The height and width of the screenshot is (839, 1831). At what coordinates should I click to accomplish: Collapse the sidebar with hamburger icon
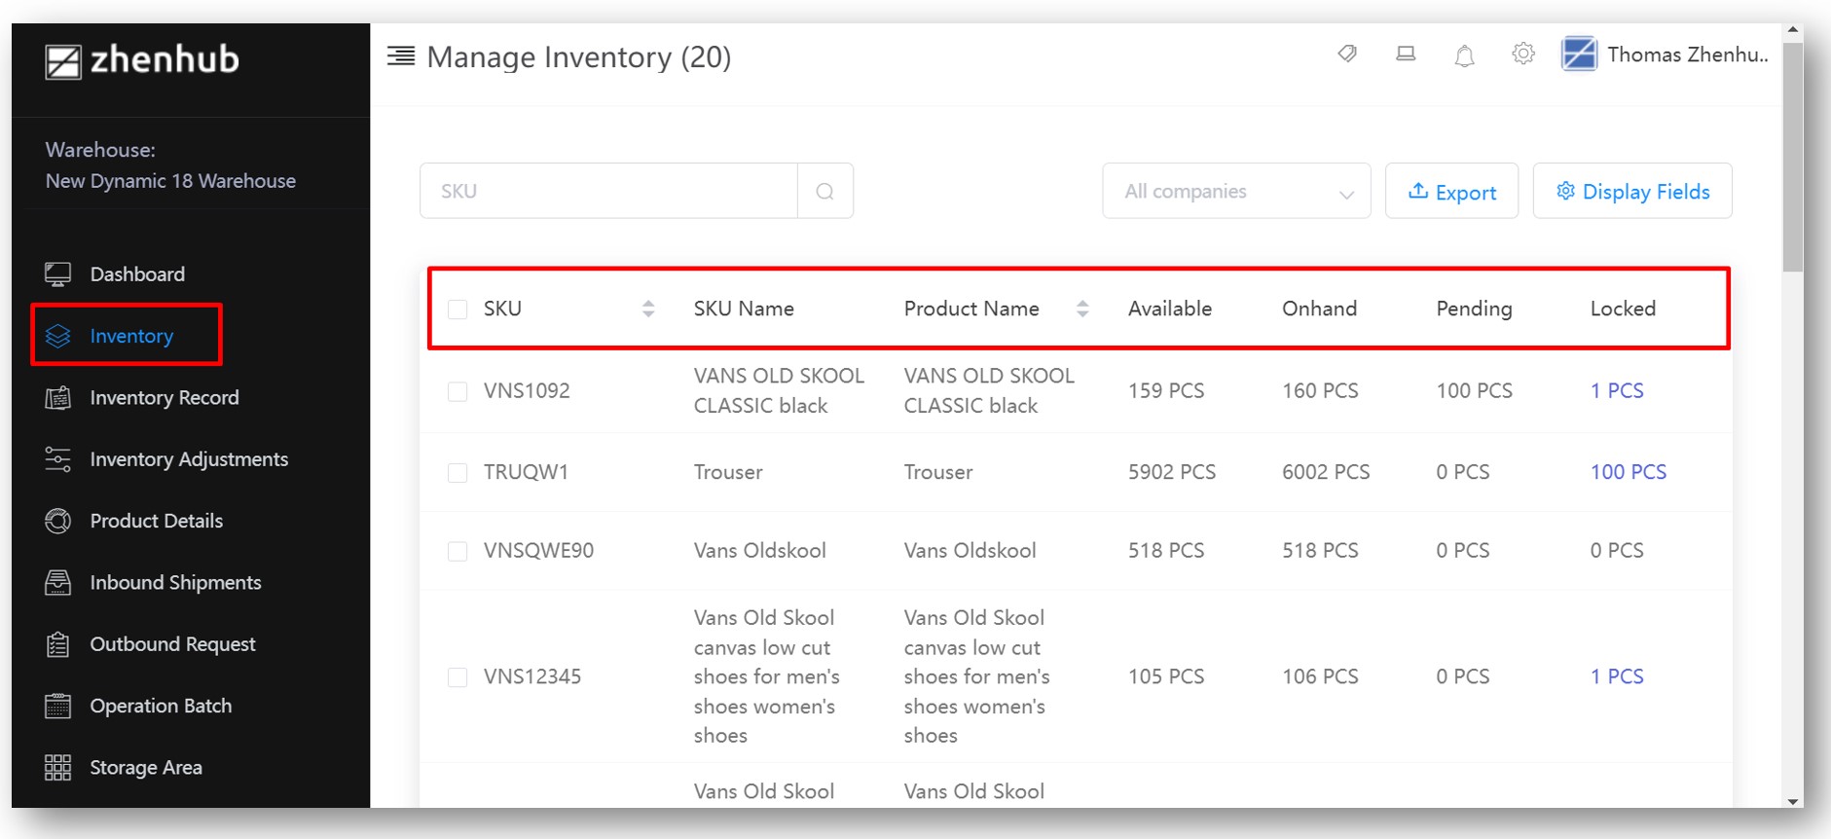(x=401, y=56)
